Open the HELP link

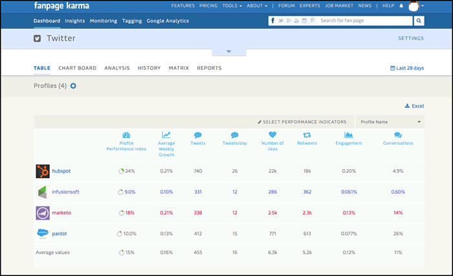[388, 6]
